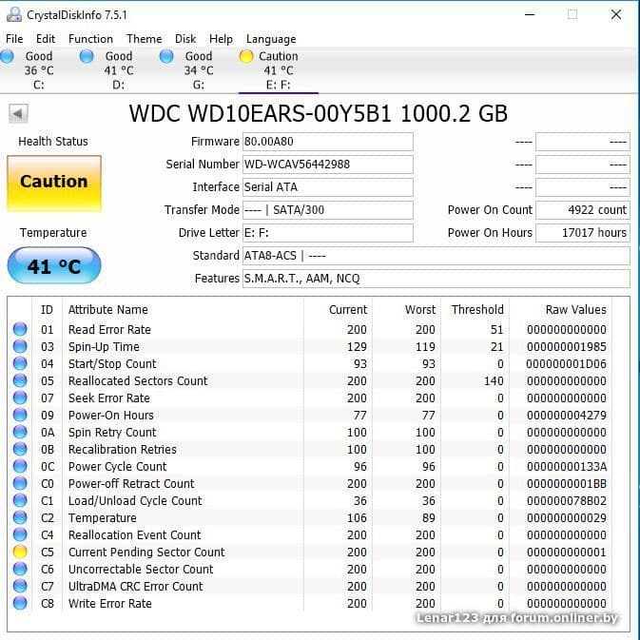
Task: Open the Disk menu
Action: point(185,39)
